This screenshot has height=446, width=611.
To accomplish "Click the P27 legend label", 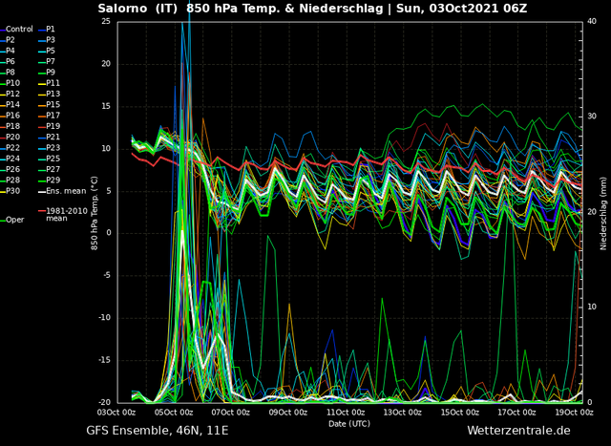I will pyautogui.click(x=53, y=169).
